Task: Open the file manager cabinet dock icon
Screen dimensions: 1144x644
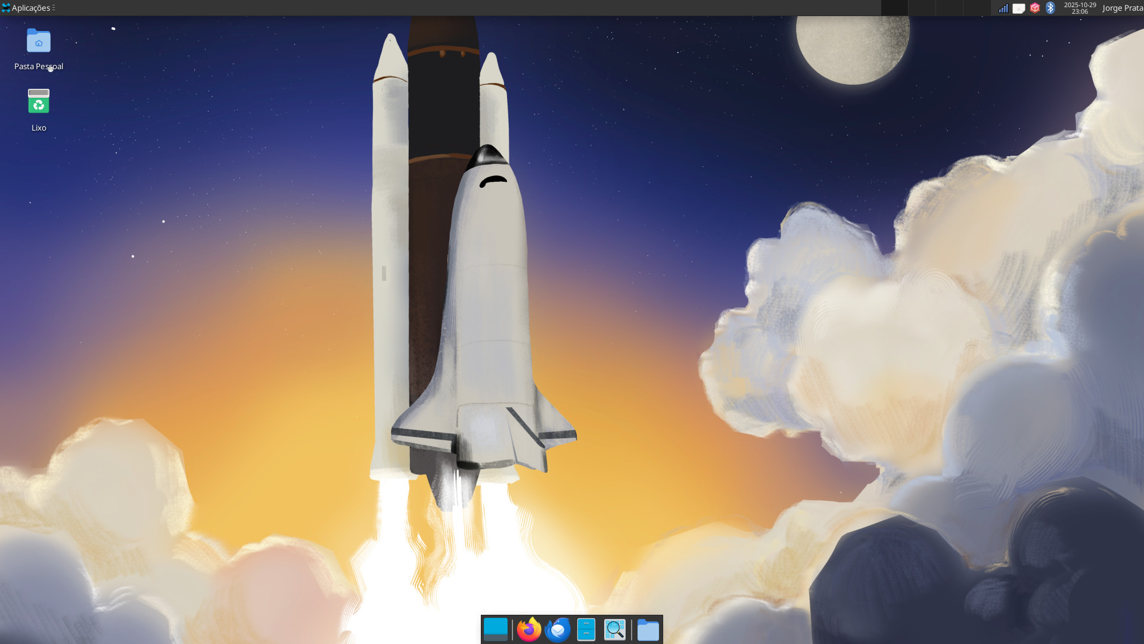Action: (586, 630)
